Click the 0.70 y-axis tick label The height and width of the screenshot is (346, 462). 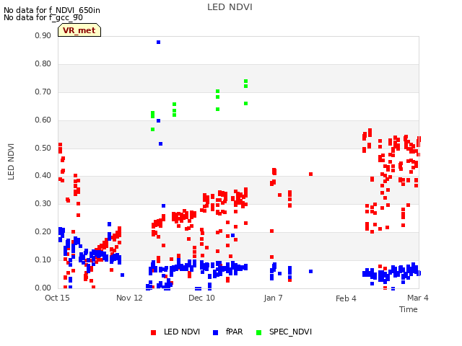43,92
